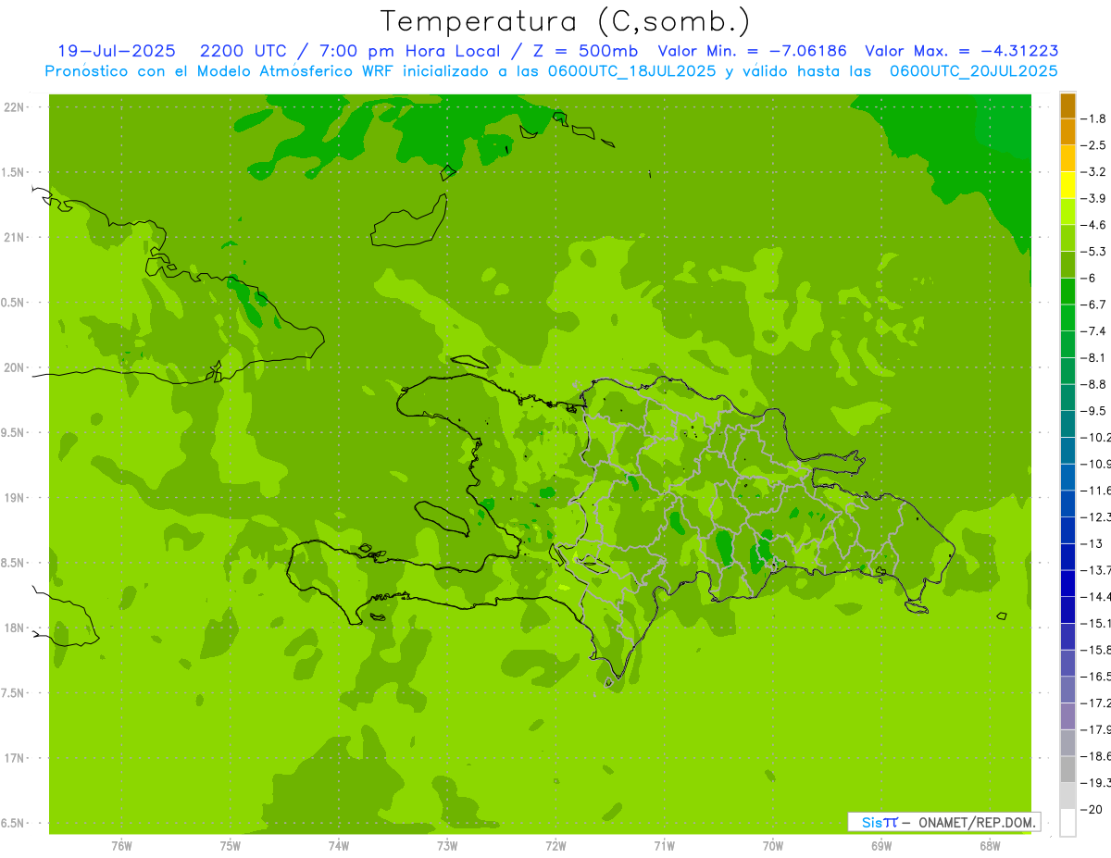Screen dimensions: 1111x858
Task: Click the -5.3 colorbar value
Action: (1093, 252)
